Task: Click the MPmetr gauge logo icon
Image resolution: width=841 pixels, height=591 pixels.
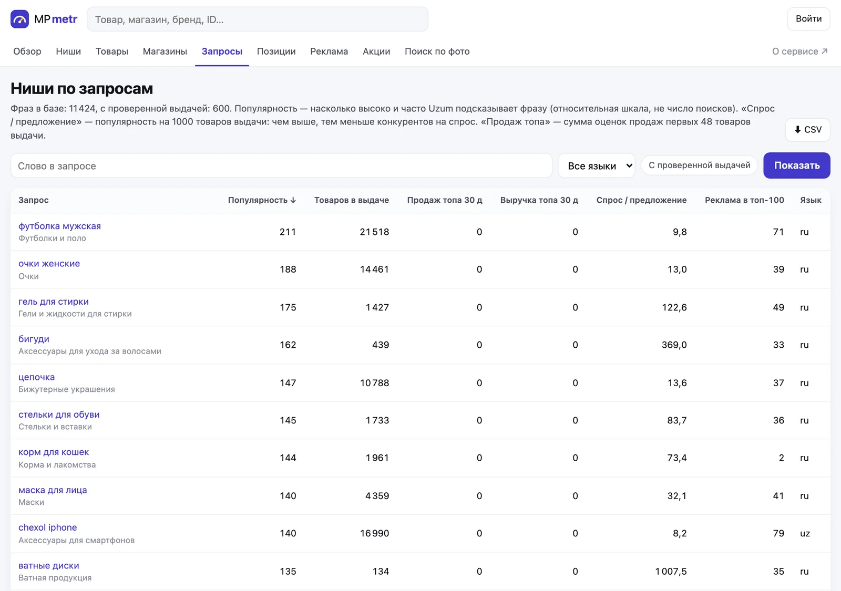Action: pos(20,19)
